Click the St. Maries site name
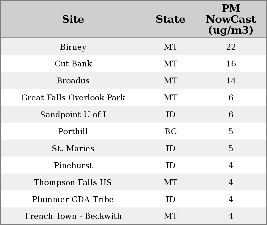This screenshot has height=225, width=267. 73,149
